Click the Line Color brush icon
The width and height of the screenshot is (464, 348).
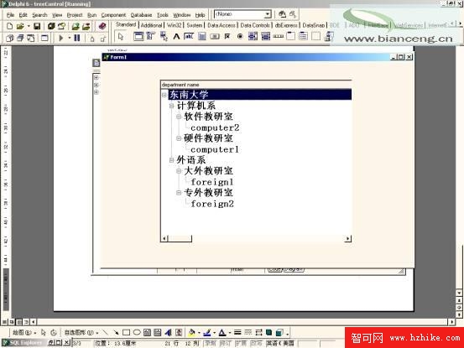(x=207, y=333)
